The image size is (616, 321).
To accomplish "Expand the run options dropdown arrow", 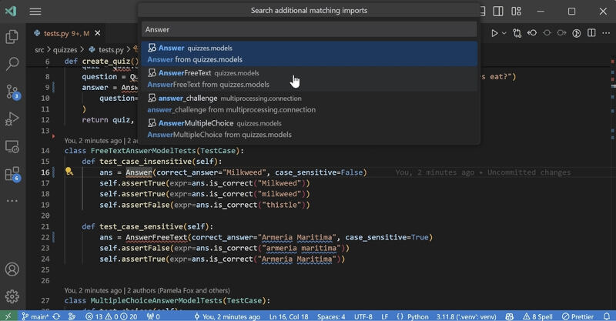I will click(504, 33).
